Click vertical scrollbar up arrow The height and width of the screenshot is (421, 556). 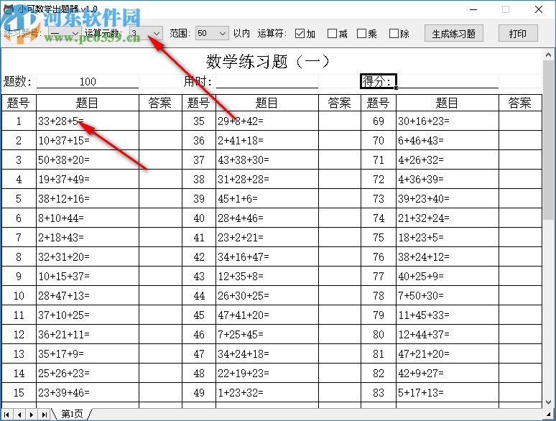coord(548,55)
